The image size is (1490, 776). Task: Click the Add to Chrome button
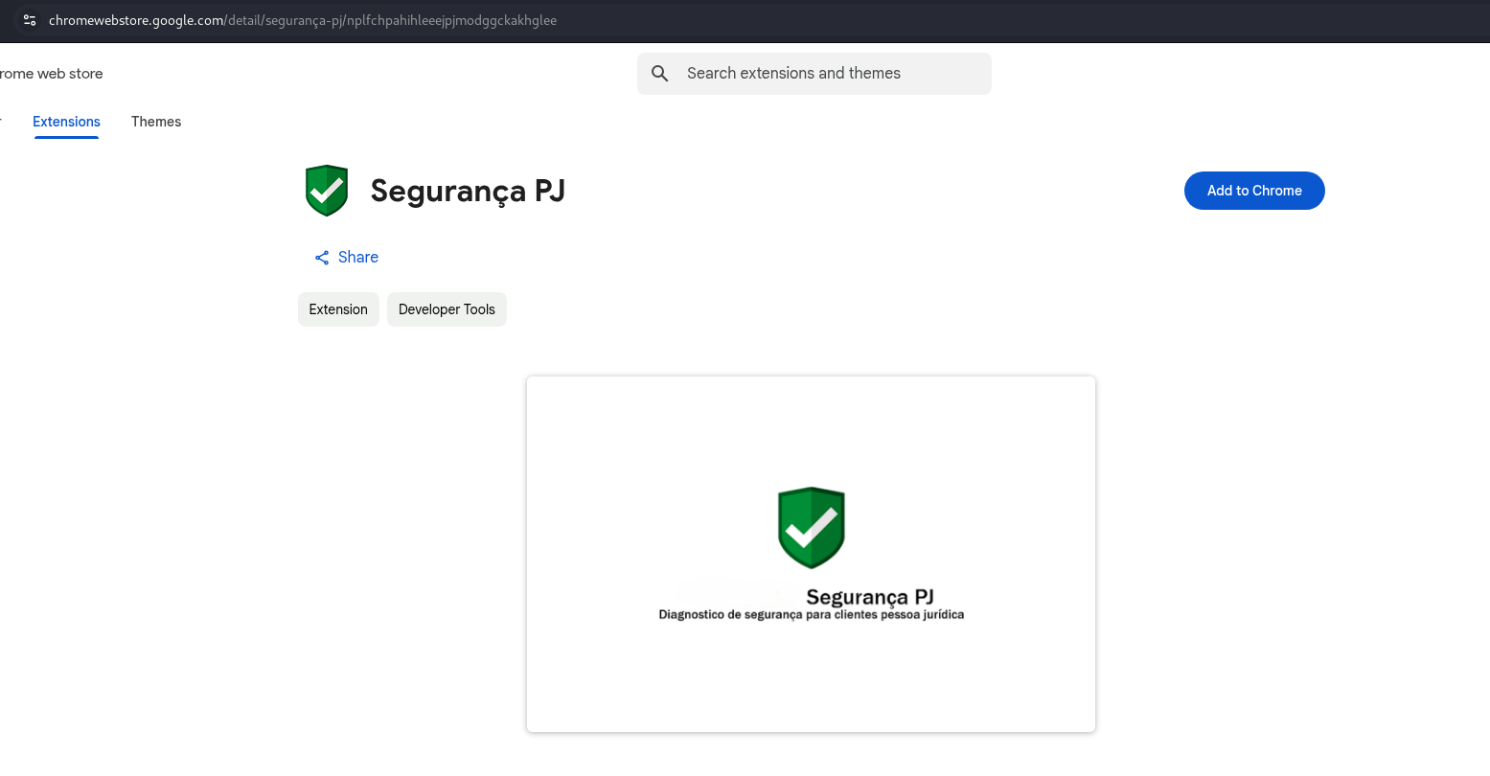pyautogui.click(x=1254, y=191)
